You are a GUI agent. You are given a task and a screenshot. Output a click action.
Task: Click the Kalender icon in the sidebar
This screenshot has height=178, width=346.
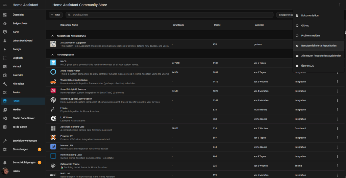click(5, 75)
